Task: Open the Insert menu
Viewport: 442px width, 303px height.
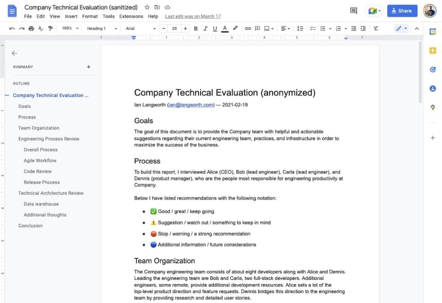Action: click(x=71, y=17)
